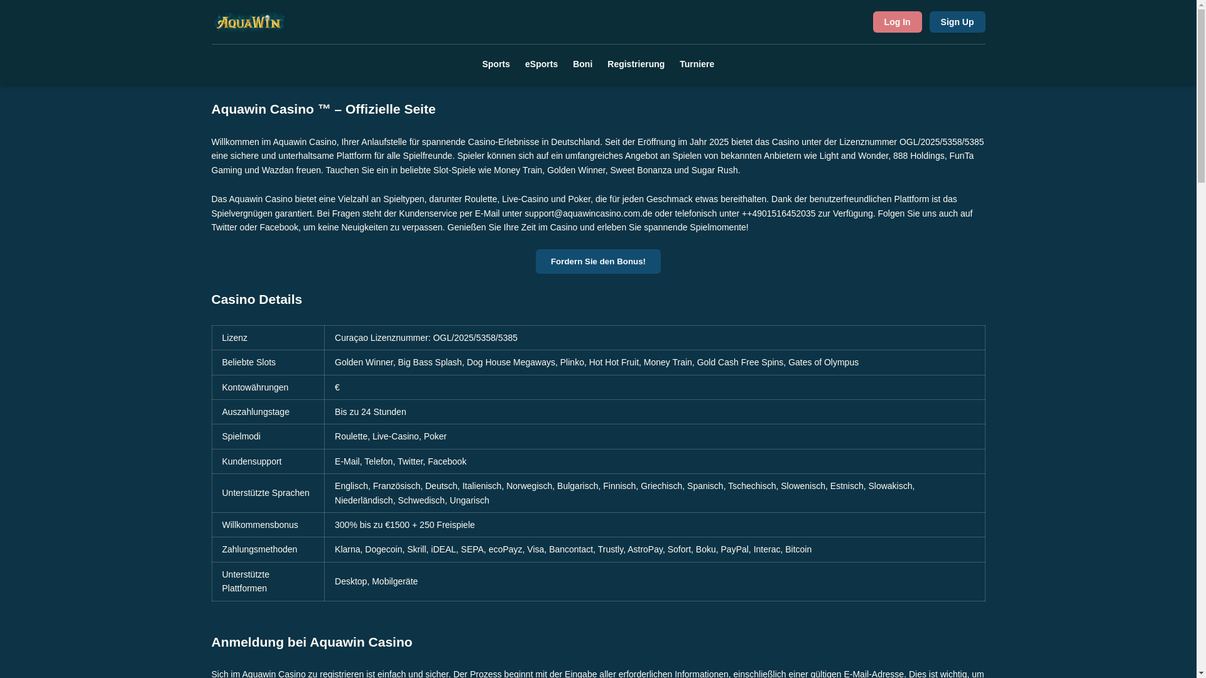The image size is (1206, 678).
Task: Click 300% bis zu €1500 bonus cell
Action: point(655,525)
